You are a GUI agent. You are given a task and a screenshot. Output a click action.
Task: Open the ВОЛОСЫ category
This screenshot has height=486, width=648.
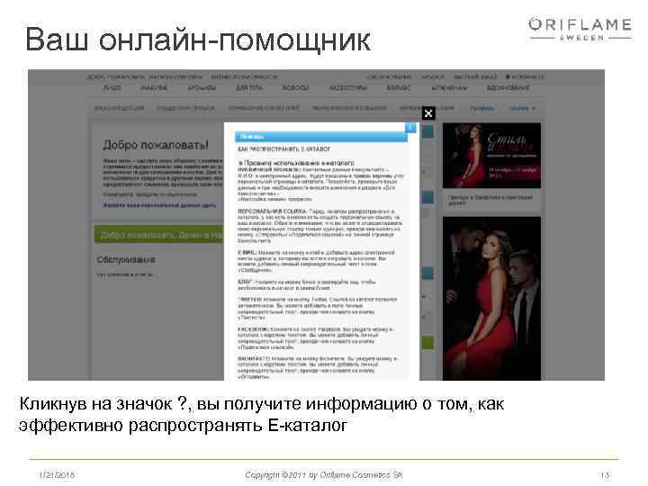coord(295,88)
